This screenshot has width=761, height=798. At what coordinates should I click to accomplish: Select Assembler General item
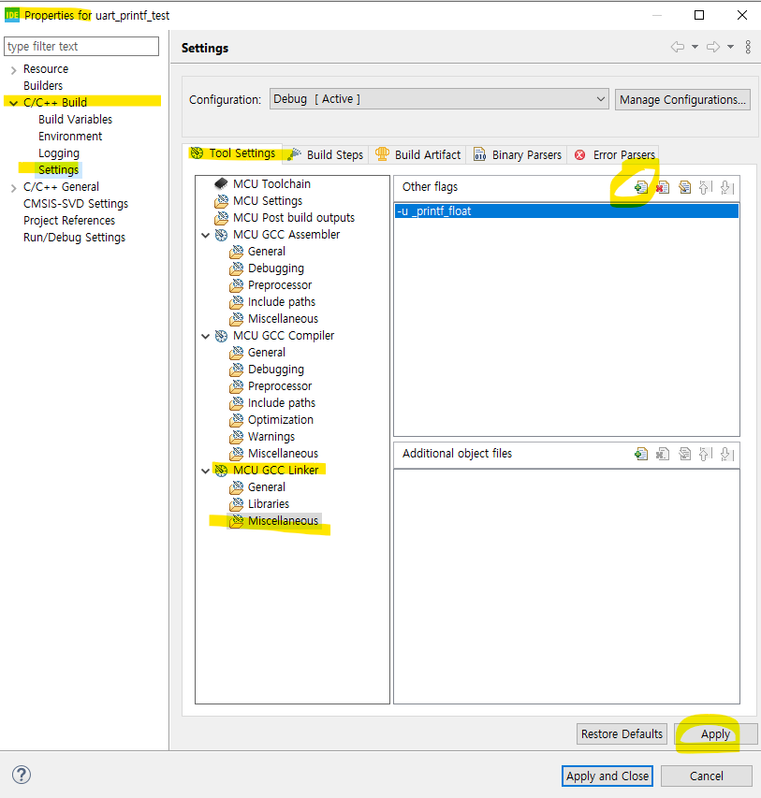click(257, 252)
